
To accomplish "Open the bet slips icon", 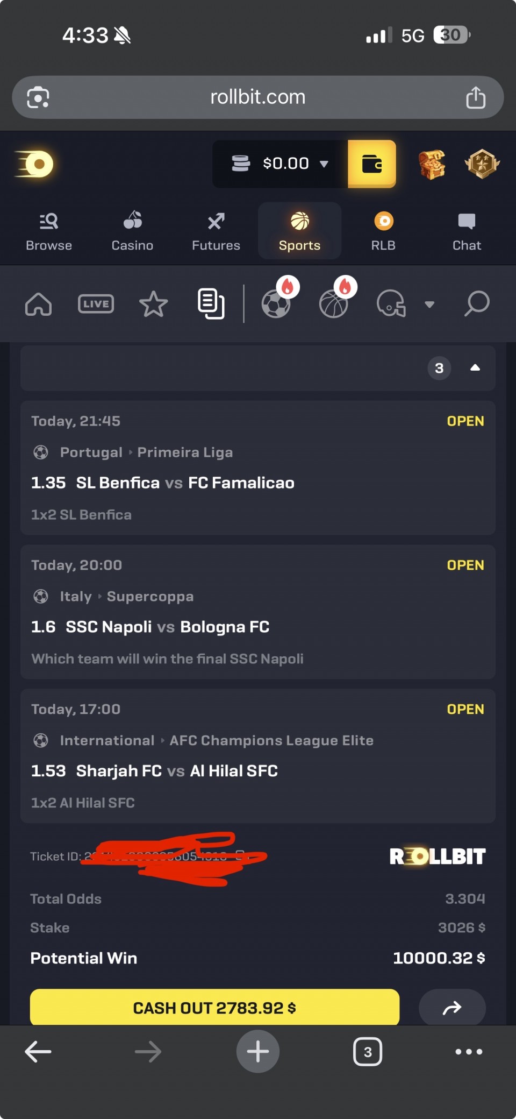I will (x=211, y=304).
